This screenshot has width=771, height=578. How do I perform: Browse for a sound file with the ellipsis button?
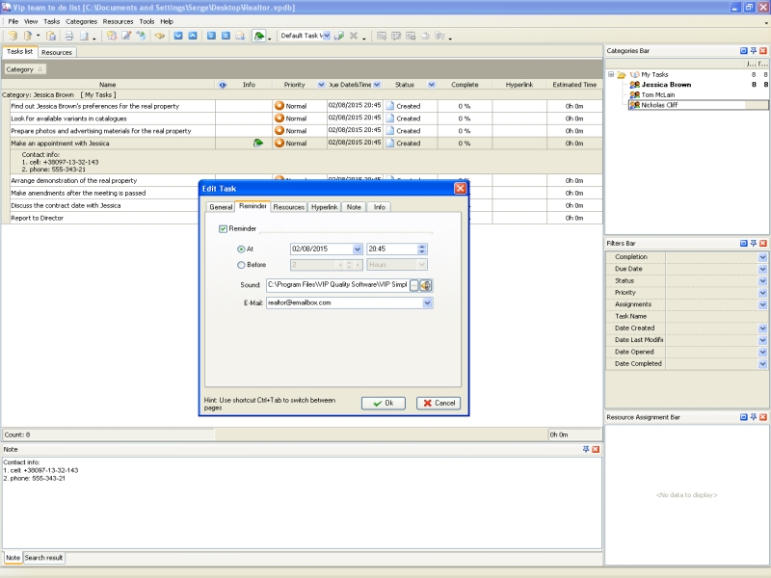click(x=413, y=285)
